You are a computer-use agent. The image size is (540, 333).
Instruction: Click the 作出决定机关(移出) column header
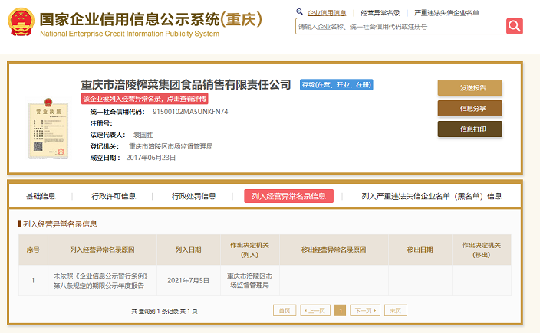point(482,250)
